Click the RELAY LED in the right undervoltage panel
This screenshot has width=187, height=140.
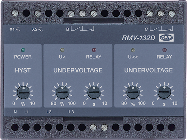tap(165, 50)
